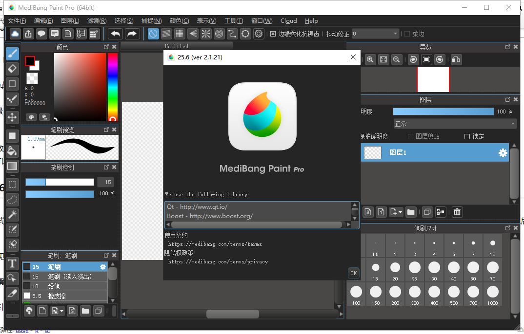Close the 颜色 panel

click(x=114, y=47)
